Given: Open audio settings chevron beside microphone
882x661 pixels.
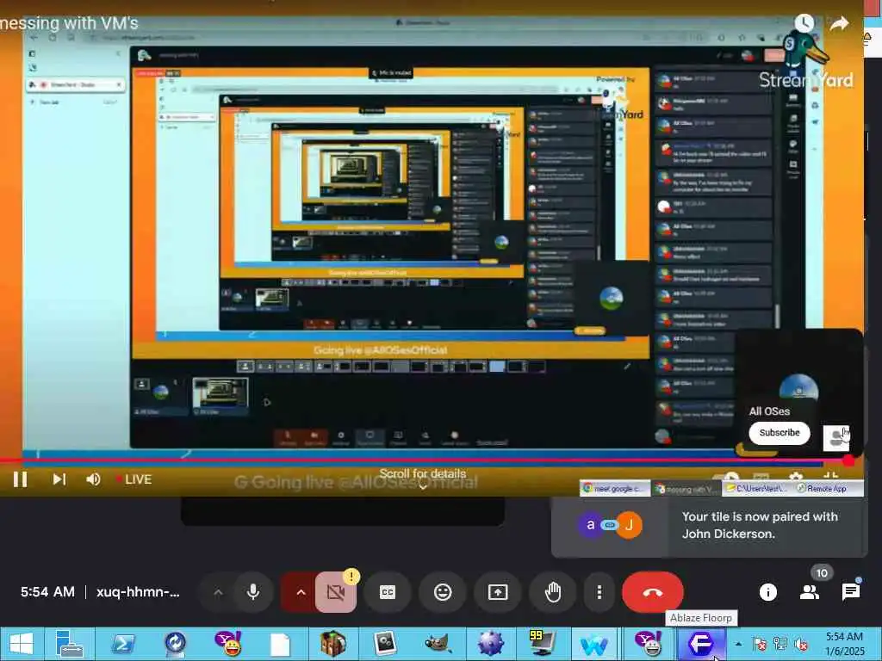Looking at the screenshot, I should tap(218, 592).
